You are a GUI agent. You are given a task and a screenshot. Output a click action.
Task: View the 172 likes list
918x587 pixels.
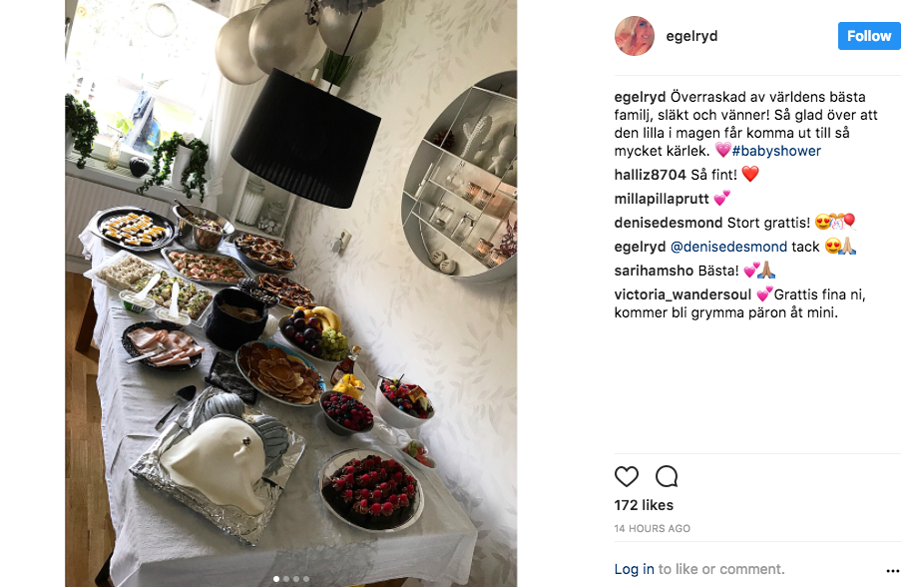[644, 505]
